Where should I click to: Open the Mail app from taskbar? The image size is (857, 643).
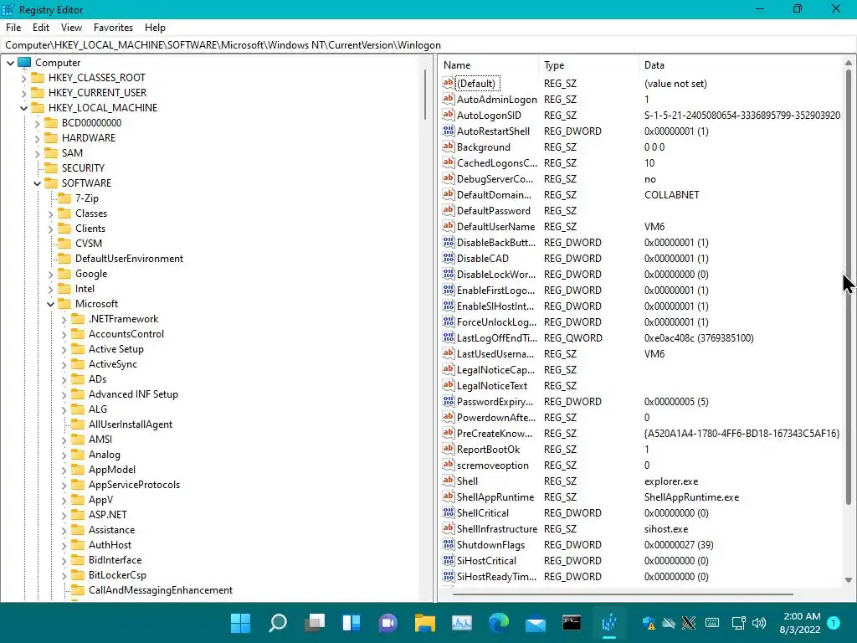click(x=536, y=622)
